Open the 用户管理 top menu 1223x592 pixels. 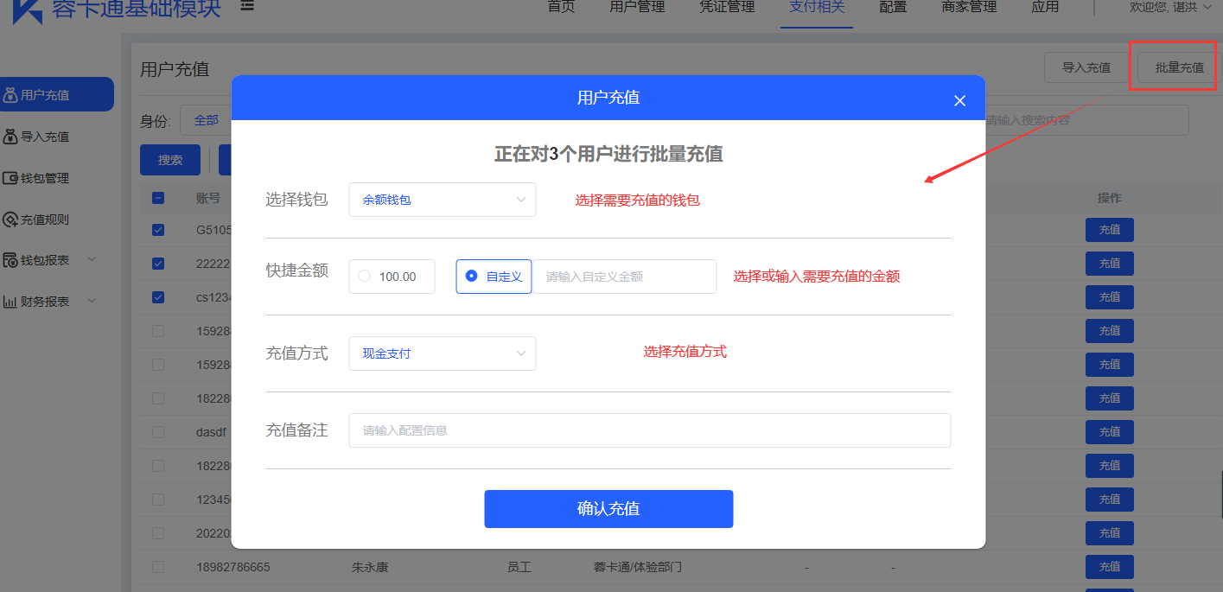pos(637,7)
